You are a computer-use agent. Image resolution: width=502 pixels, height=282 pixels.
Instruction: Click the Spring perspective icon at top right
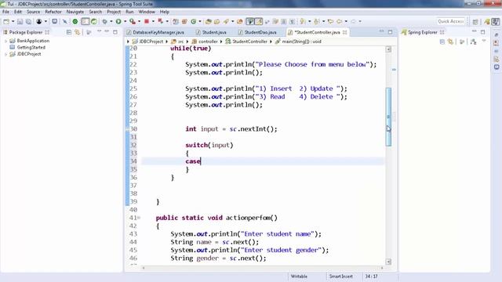pos(487,21)
